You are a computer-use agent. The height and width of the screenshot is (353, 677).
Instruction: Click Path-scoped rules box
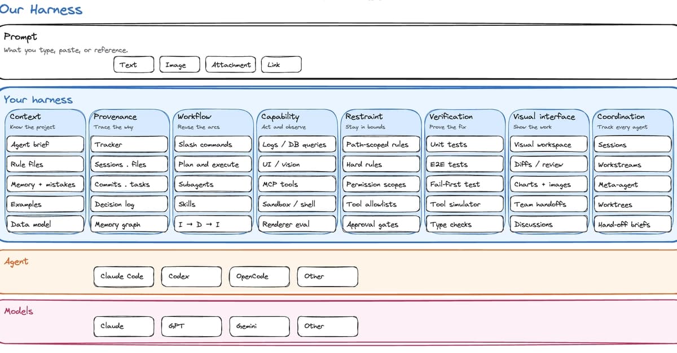pyautogui.click(x=381, y=144)
